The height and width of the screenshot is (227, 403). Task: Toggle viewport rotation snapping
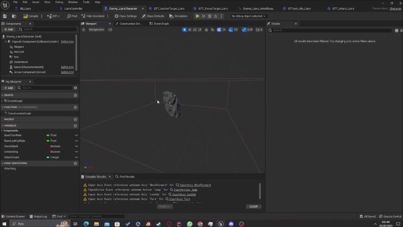(230, 30)
